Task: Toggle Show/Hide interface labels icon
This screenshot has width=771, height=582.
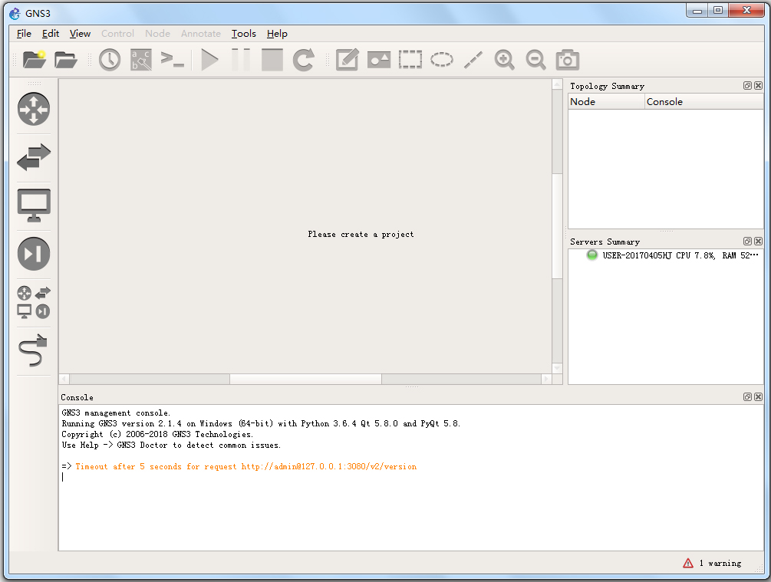Action: 141,60
